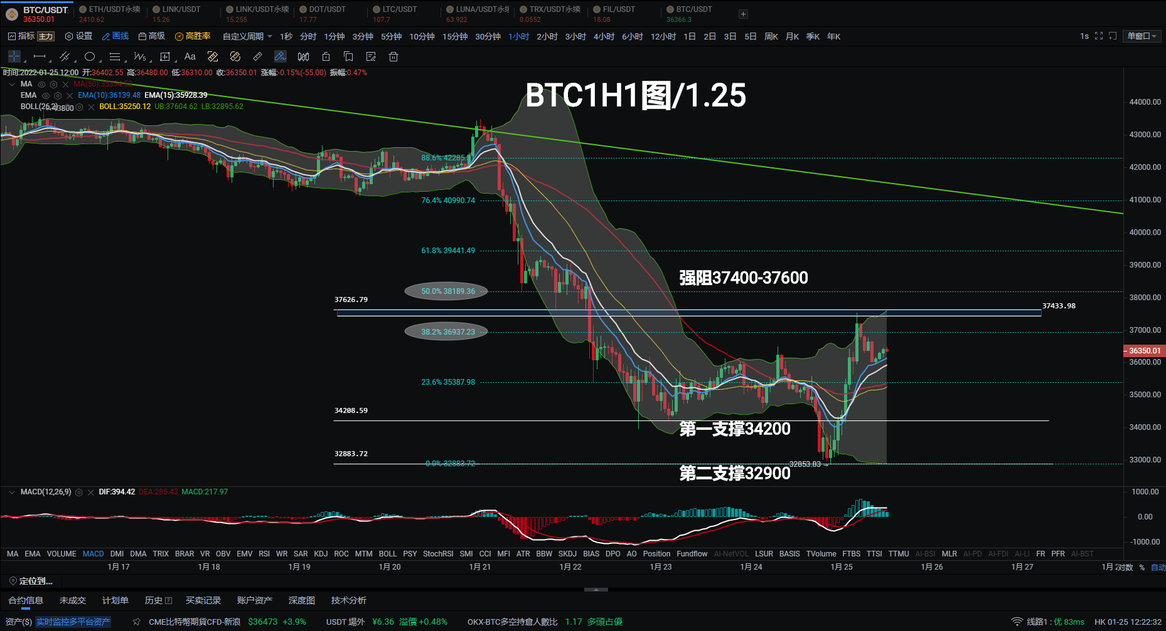Select the 4小时 timeframe
Image resolution: width=1166 pixels, height=631 pixels.
604,36
